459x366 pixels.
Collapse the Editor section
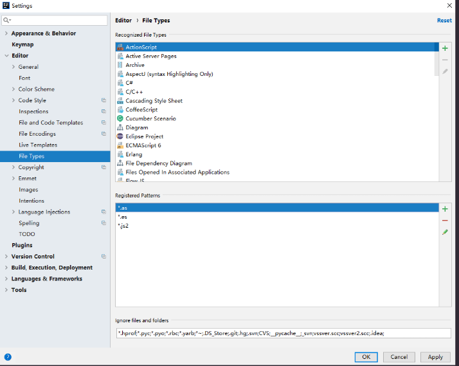point(6,55)
